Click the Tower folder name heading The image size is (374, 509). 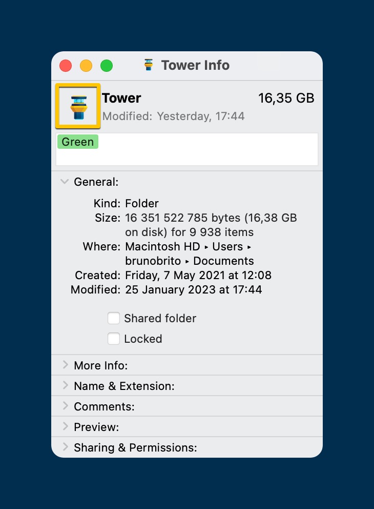[121, 98]
